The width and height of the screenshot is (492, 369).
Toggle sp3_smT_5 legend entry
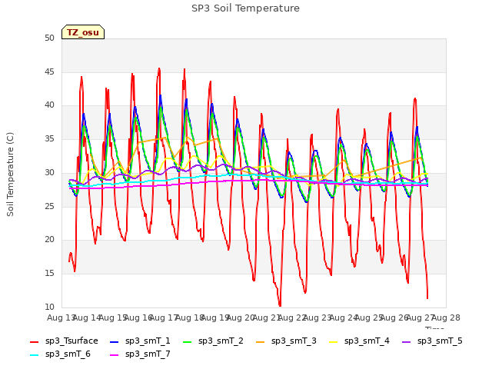pyautogui.click(x=432, y=341)
